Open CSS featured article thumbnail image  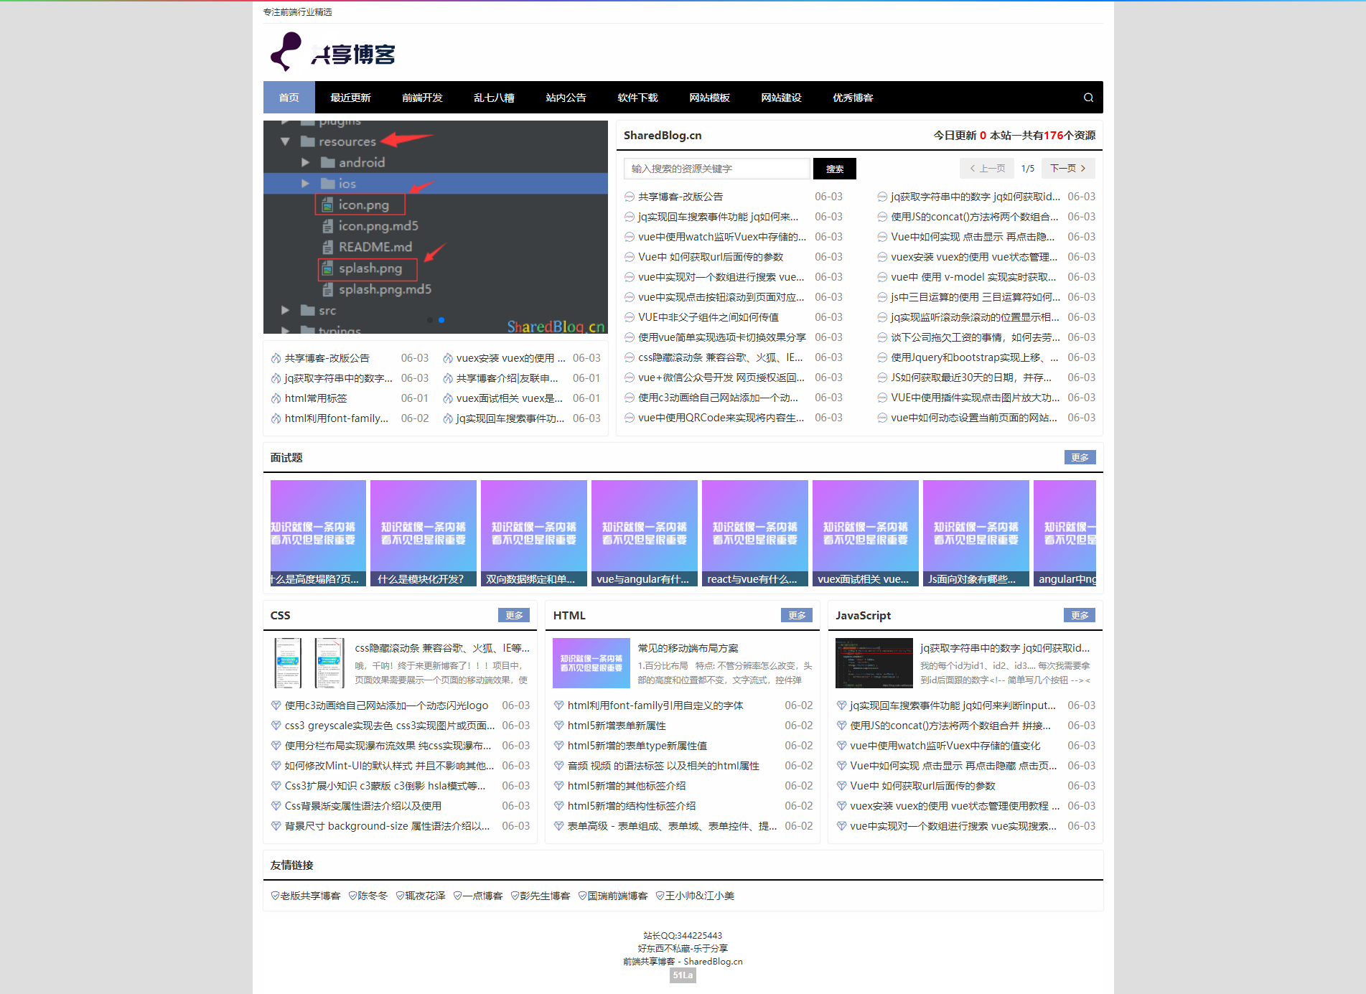[309, 663]
